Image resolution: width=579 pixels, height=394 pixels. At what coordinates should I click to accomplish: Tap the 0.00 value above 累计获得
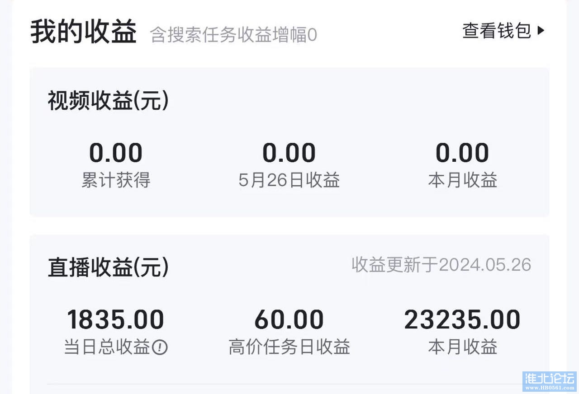click(116, 153)
